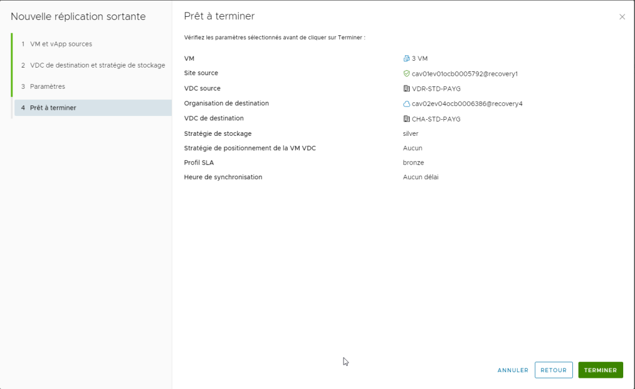The image size is (635, 389).
Task: Click the Aucun délai synchronisation value
Action: [x=420, y=177]
